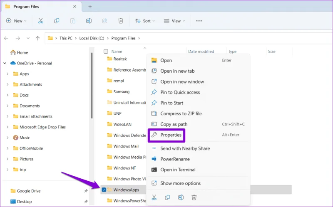Open Music folder in sidebar
The width and height of the screenshot is (333, 207).
22,138
